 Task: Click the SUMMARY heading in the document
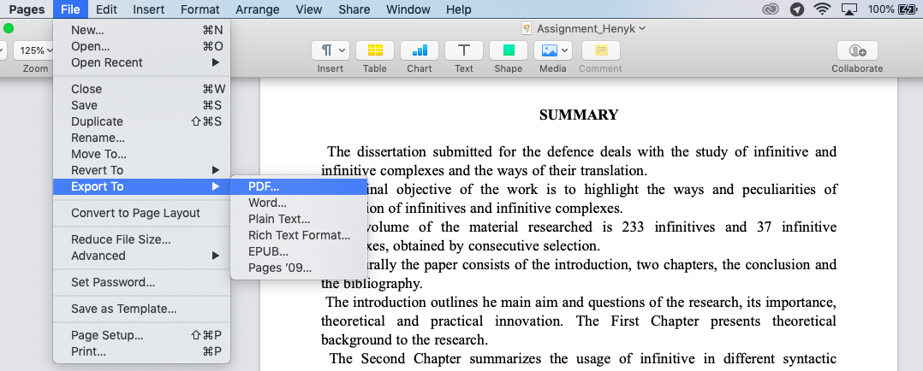tap(579, 115)
